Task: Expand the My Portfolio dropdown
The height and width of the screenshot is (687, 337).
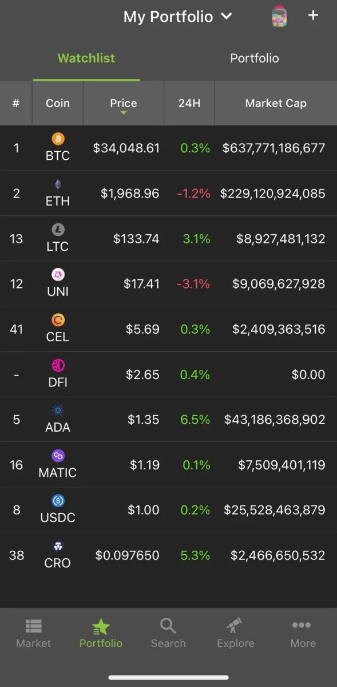Action: (177, 17)
